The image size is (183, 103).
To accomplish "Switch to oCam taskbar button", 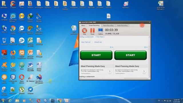I will pos(67,101).
